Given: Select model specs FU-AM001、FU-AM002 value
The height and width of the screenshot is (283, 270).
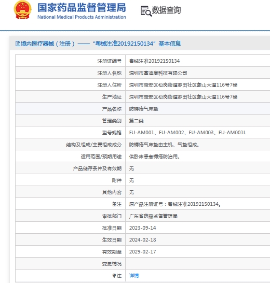Looking at the screenshot, I should [x=187, y=133].
